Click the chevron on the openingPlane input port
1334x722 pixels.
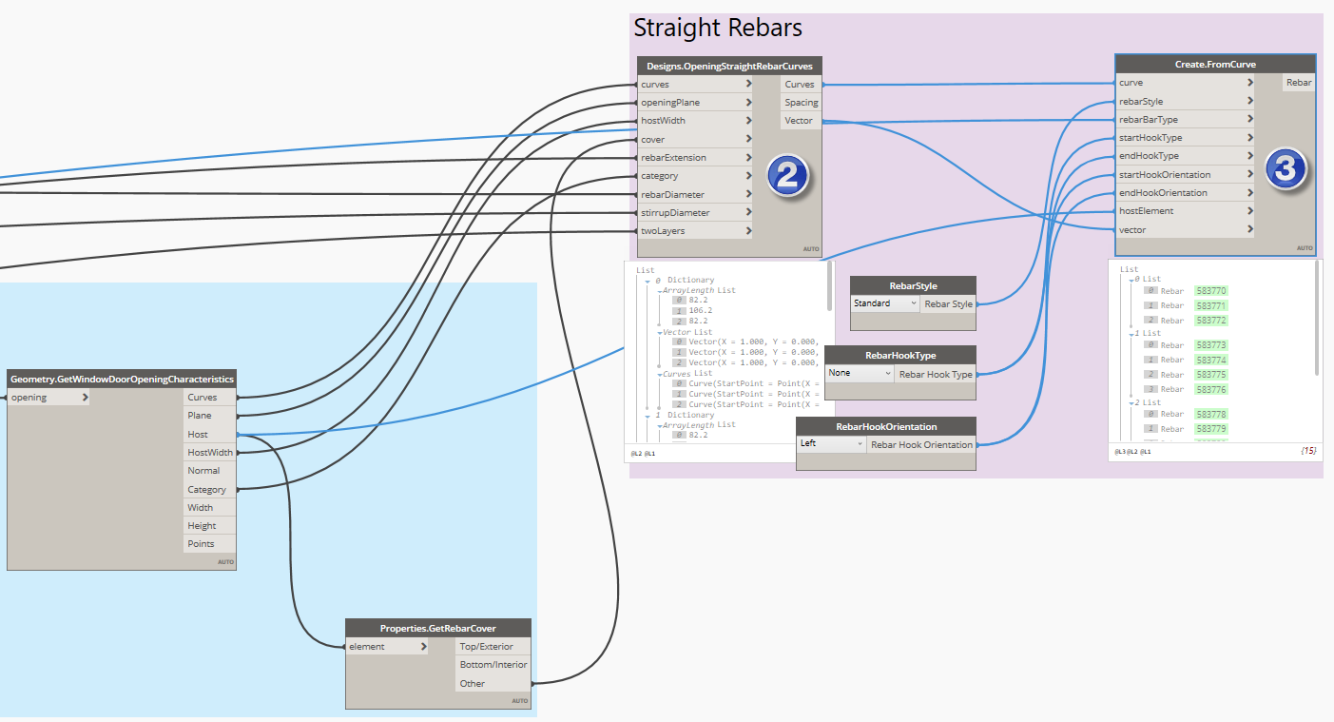click(749, 103)
